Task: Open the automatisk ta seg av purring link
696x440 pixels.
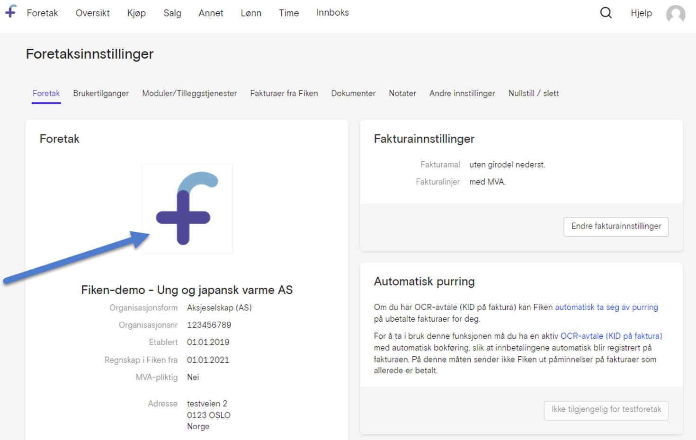Action: [x=606, y=307]
